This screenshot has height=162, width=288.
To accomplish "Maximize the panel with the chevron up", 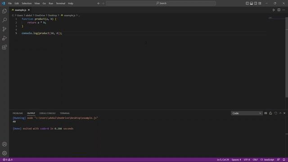I will (x=280, y=113).
